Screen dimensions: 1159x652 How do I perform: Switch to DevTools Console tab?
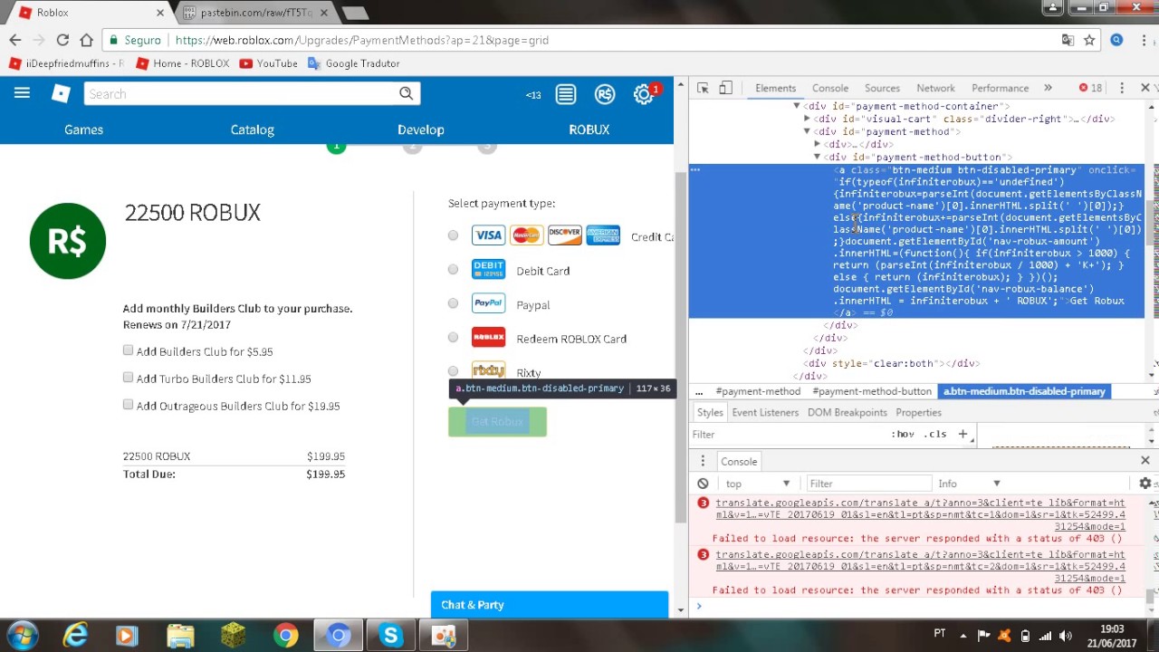830,88
